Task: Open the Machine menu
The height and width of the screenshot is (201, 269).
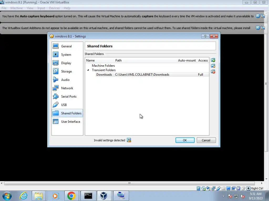Action: (x=17, y=8)
